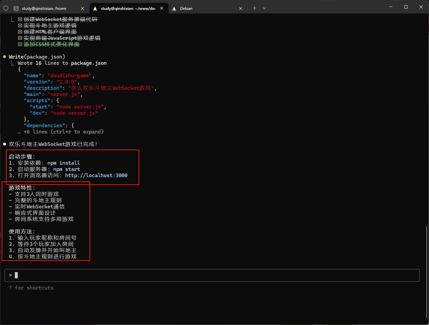Click the shield icon on the first tab
Image resolution: width=429 pixels, height=325 pixels.
point(6,8)
